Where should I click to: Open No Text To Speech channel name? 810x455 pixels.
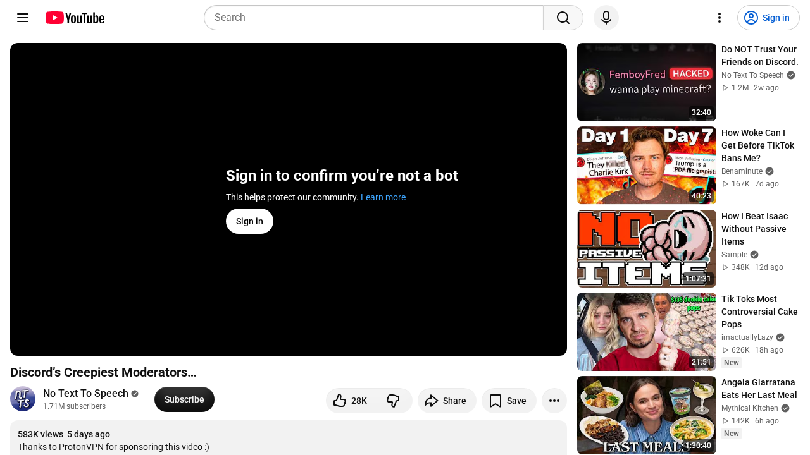pos(85,393)
